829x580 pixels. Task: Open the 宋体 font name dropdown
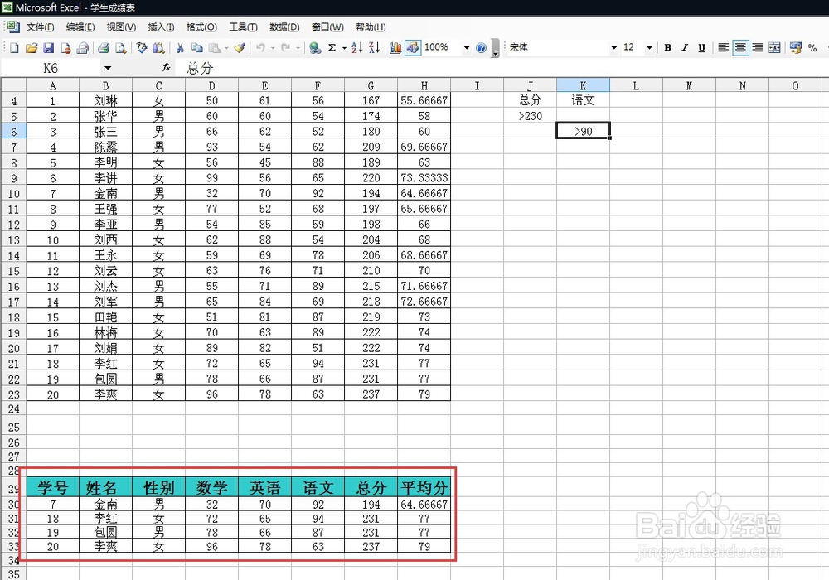613,48
